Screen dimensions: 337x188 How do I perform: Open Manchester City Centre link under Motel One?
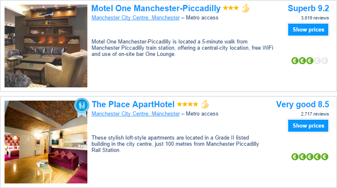coord(136,18)
